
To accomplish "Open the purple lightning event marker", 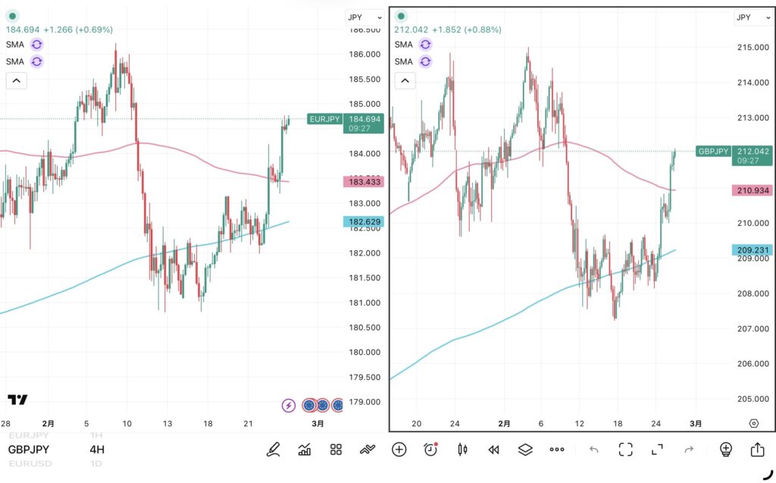I will (x=289, y=406).
